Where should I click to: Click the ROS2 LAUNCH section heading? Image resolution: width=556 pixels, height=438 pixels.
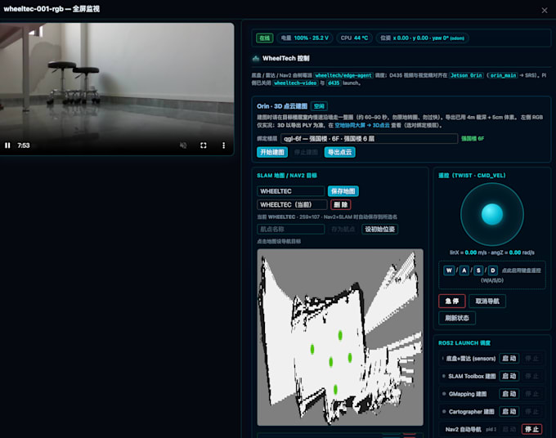pyautogui.click(x=464, y=343)
